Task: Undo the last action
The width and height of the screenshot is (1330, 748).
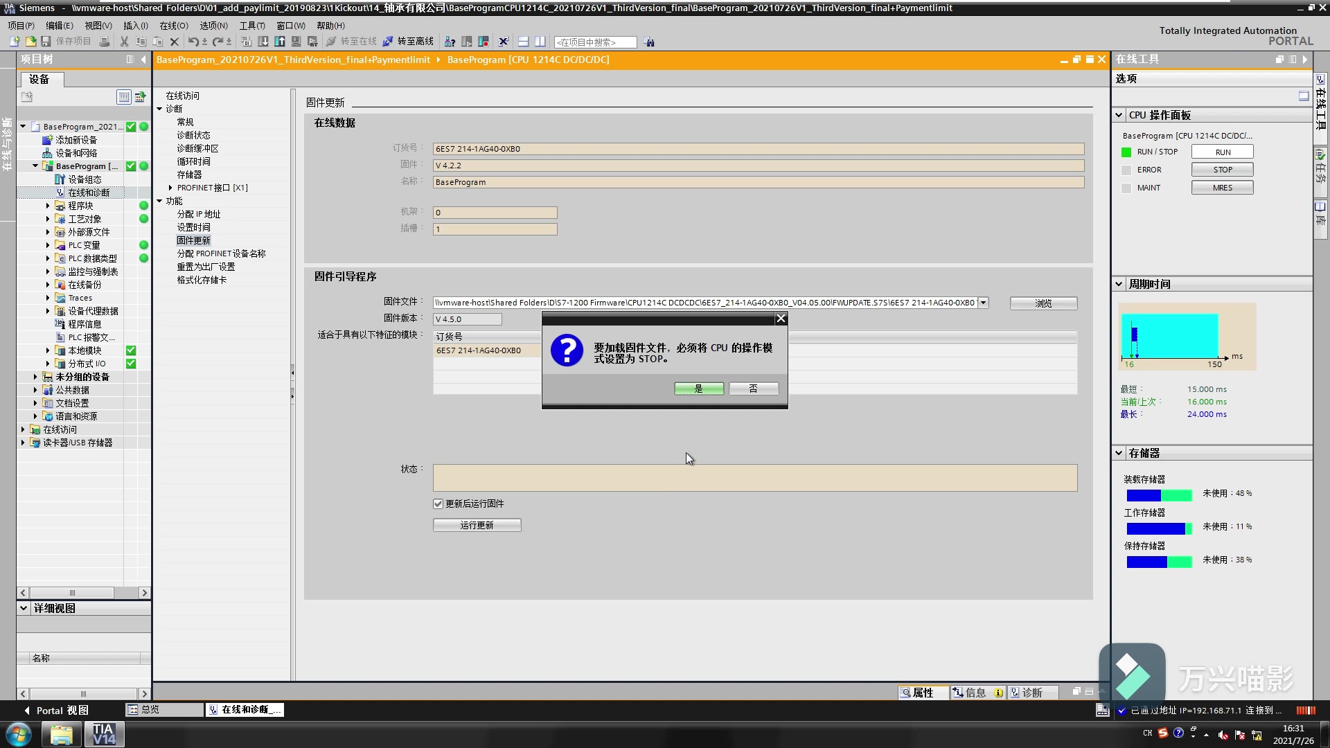Action: (x=193, y=42)
